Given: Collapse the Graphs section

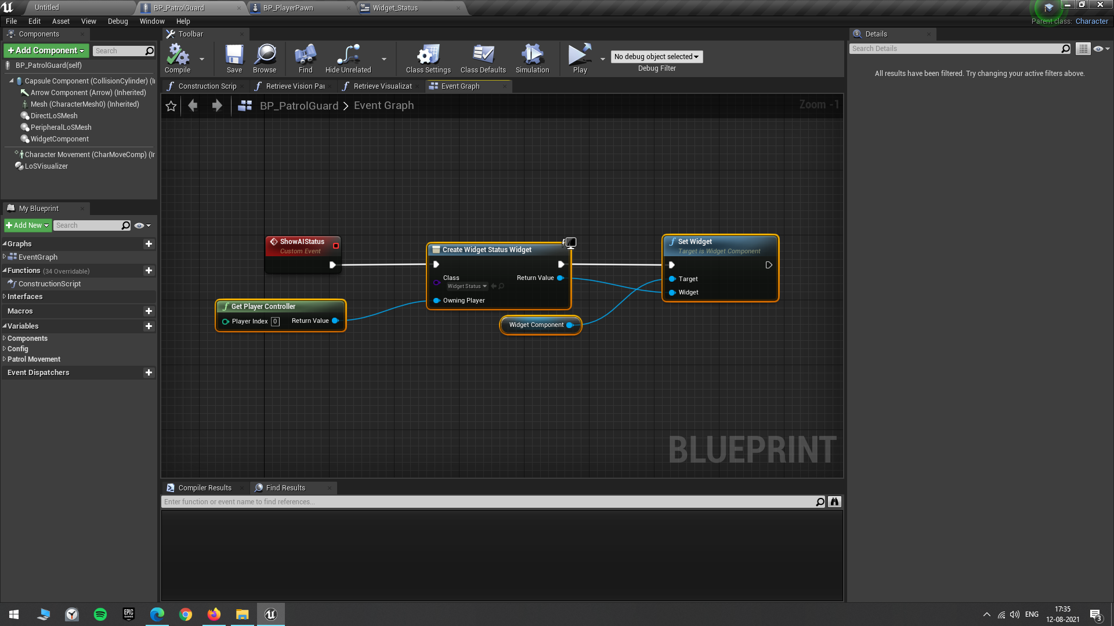Looking at the screenshot, I should point(4,244).
